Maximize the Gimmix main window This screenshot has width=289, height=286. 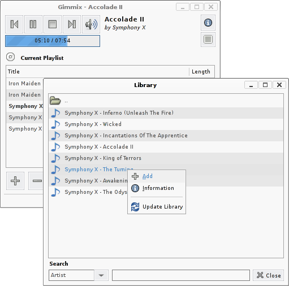[197, 7]
